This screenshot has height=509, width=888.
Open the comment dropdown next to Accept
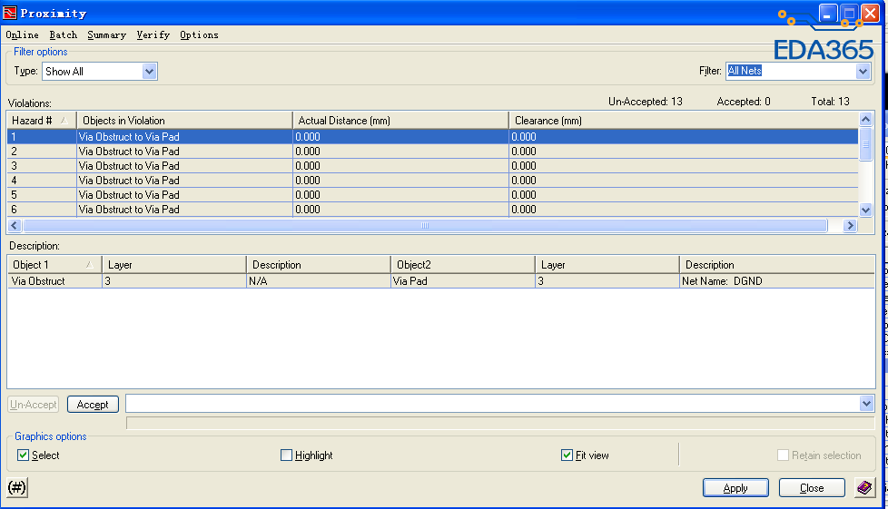(x=866, y=404)
